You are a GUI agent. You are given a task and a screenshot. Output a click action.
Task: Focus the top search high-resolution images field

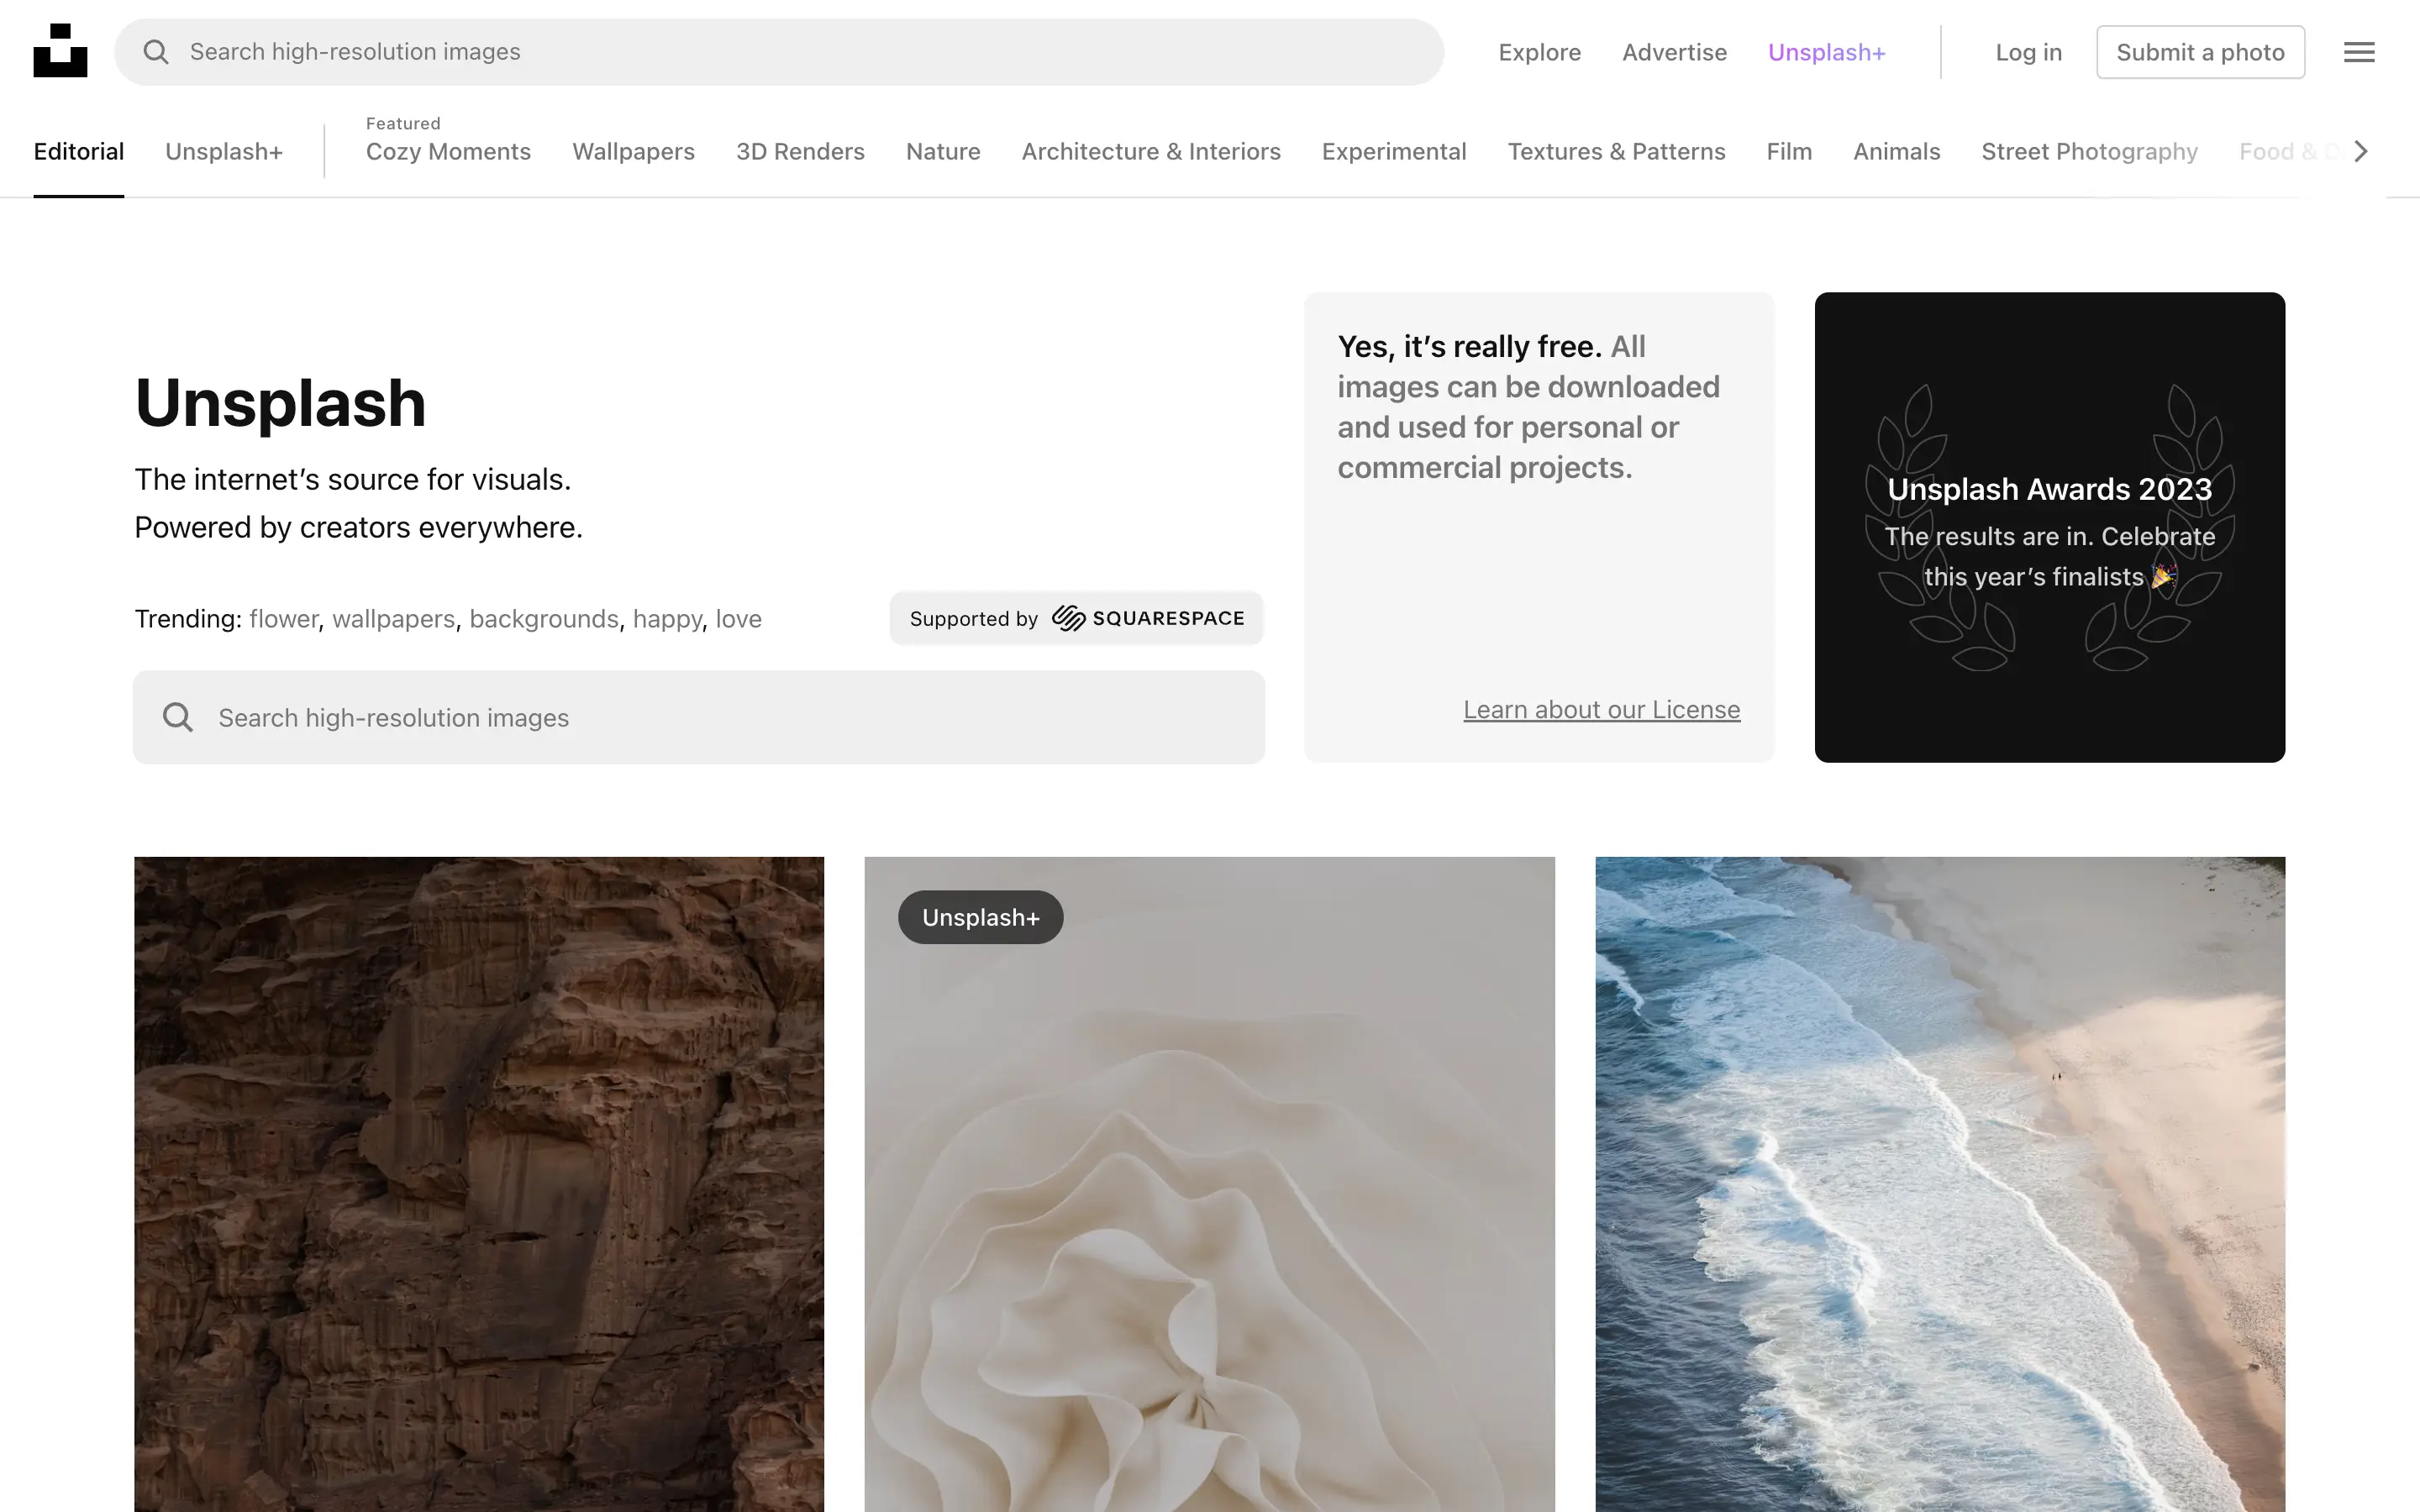point(779,52)
